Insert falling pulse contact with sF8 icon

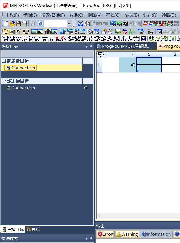point(77,39)
